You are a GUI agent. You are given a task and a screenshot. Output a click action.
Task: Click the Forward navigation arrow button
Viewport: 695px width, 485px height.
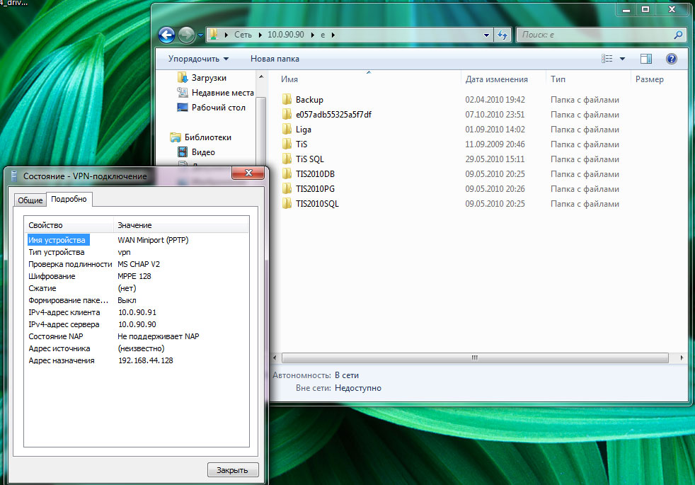[x=186, y=35]
